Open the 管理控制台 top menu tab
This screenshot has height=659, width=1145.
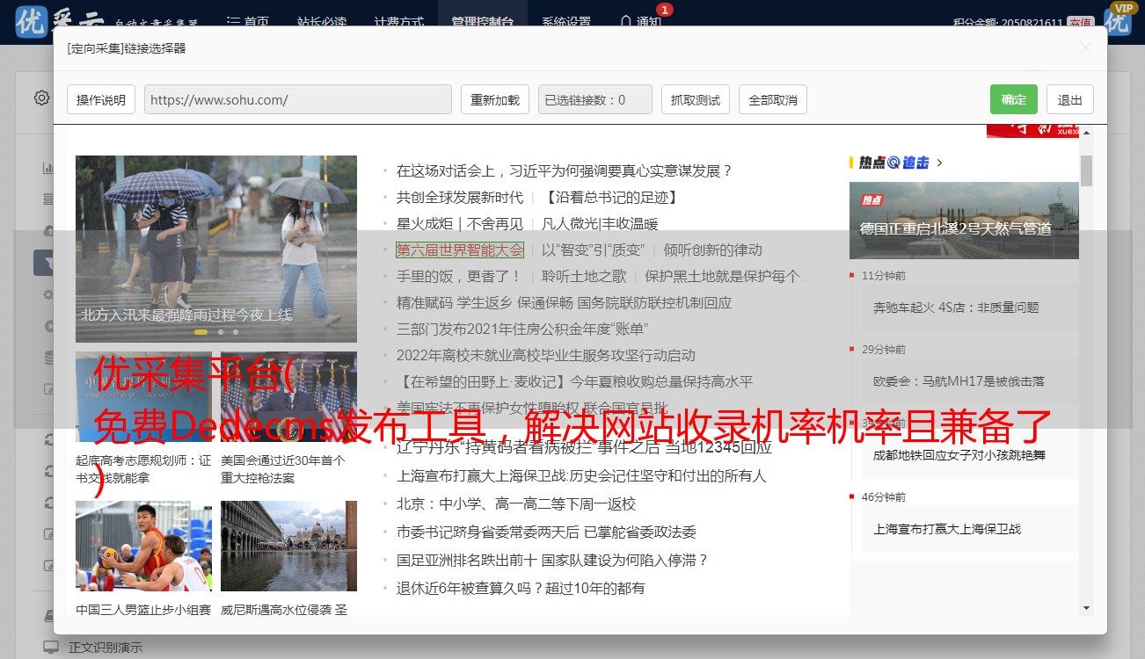click(482, 21)
